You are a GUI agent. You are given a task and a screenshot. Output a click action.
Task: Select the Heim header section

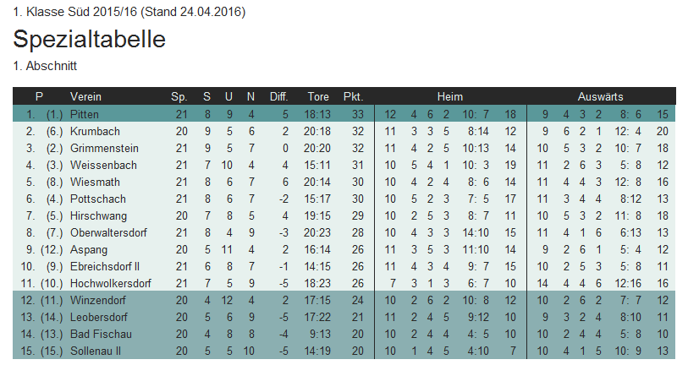(450, 96)
